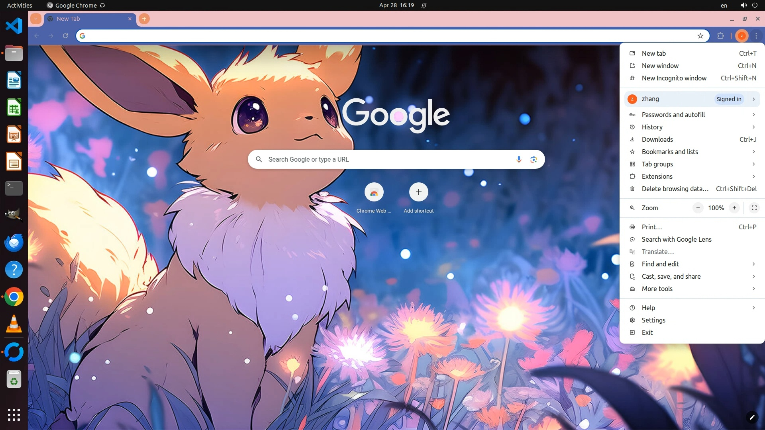Open the Chrome Web Store shortcut
Viewport: 765px width, 430px height.
click(374, 192)
